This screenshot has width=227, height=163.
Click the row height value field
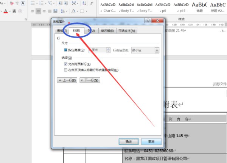[97, 50]
